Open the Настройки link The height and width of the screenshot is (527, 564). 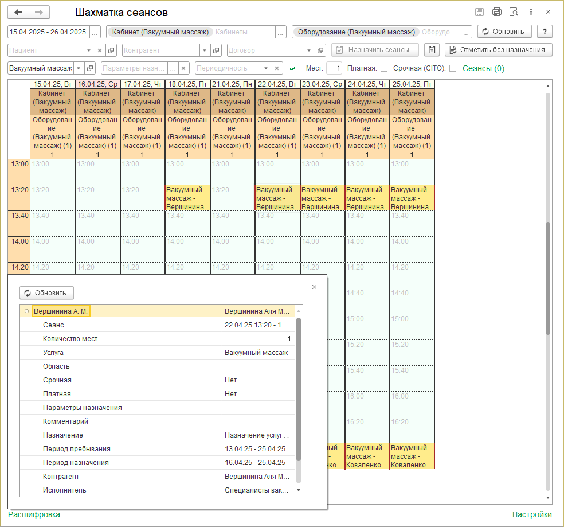point(531,514)
